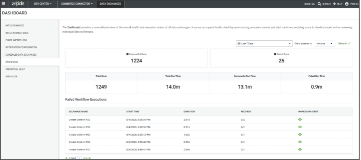This screenshot has height=160, width=361.
Task: Open the Profile user icon
Action: 347,4
